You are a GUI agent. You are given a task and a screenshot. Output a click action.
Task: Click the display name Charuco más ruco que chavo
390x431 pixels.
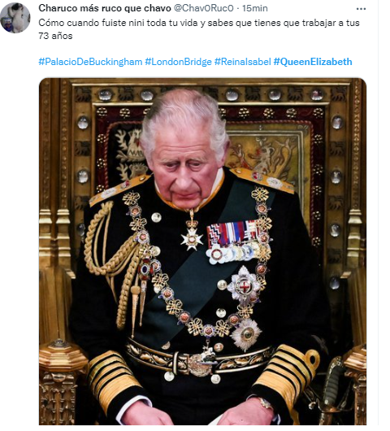tap(105, 8)
